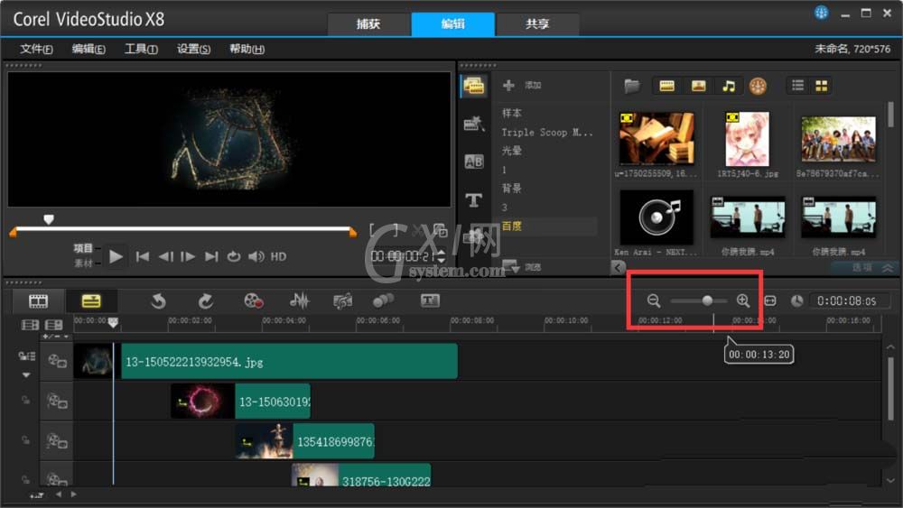Toggle showing videos in library

[x=667, y=86]
